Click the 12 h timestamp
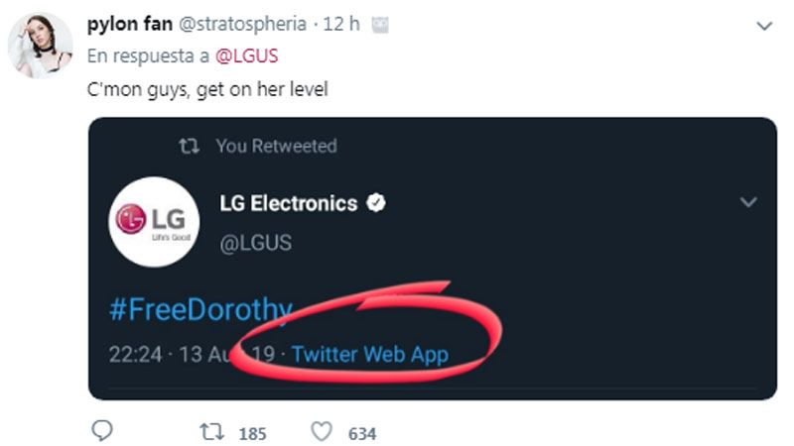Viewport: 794px width, 446px height. point(345,24)
